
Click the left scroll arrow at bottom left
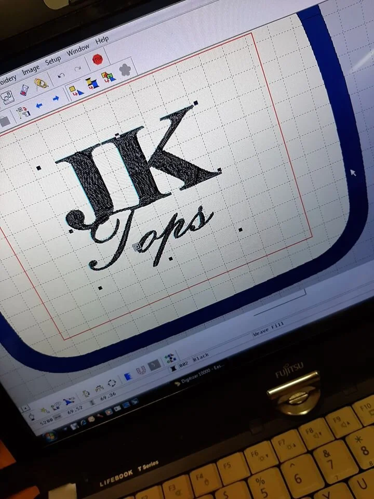pyautogui.click(x=25, y=408)
